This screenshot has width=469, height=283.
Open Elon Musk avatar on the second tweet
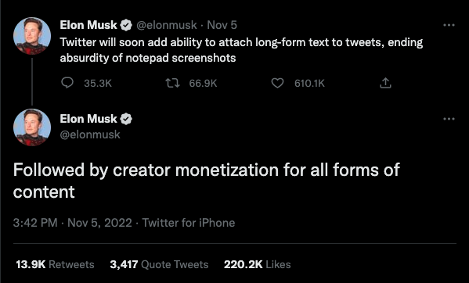(32, 127)
